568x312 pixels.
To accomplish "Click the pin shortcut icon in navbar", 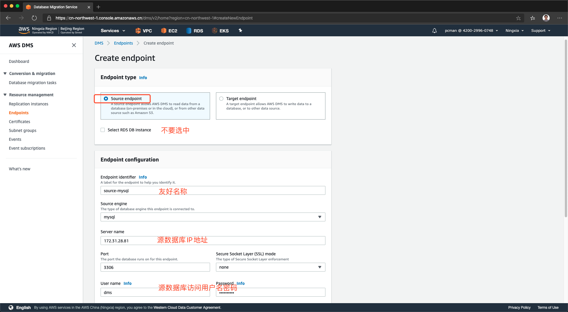I will 240,30.
